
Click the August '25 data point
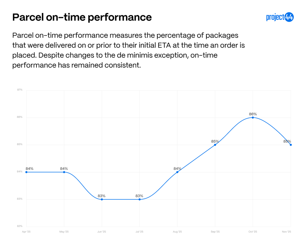tap(177, 172)
